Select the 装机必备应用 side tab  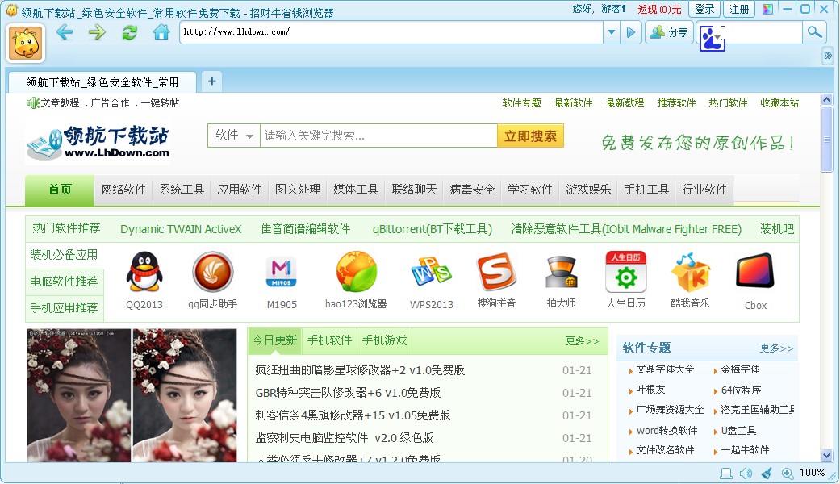tap(64, 255)
